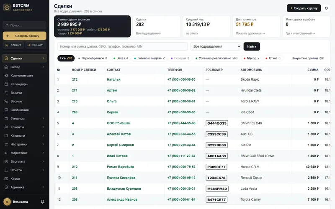Click the Закрытые сделки 268 link
The width and height of the screenshot is (335, 209).
(308, 58)
